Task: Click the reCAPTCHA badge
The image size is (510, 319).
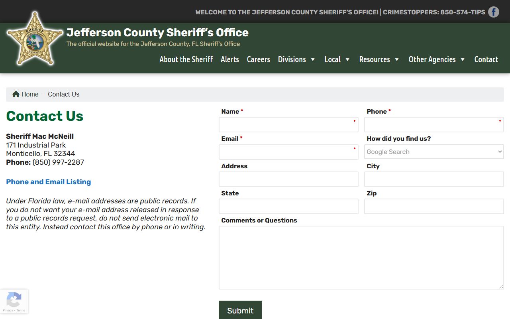Action: coord(14,301)
